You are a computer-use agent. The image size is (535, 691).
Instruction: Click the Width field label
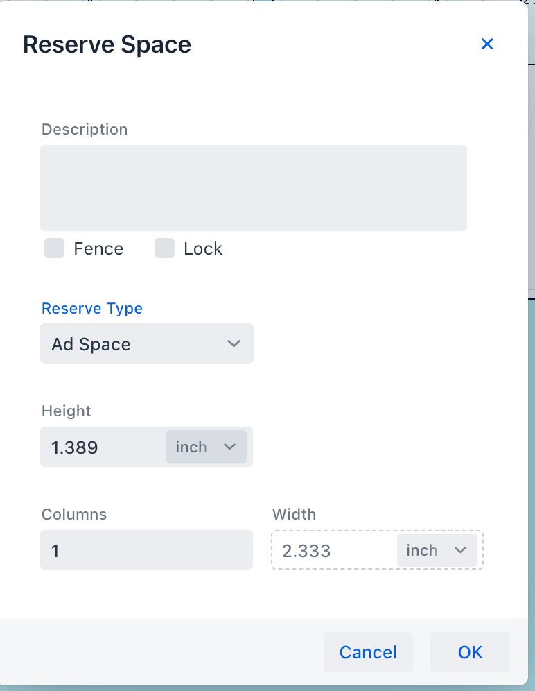294,514
